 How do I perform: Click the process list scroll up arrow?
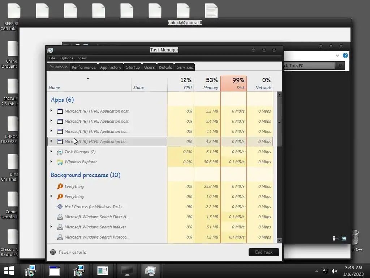(279, 94)
